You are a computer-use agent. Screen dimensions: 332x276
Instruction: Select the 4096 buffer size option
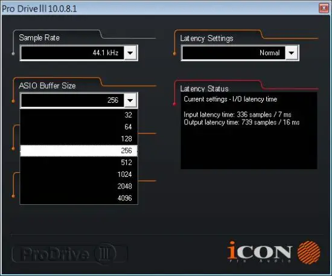coord(78,198)
